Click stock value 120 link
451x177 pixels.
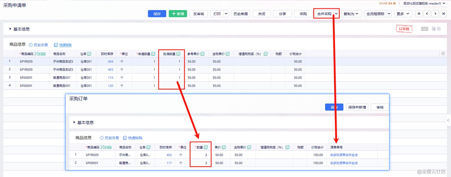[110, 86]
